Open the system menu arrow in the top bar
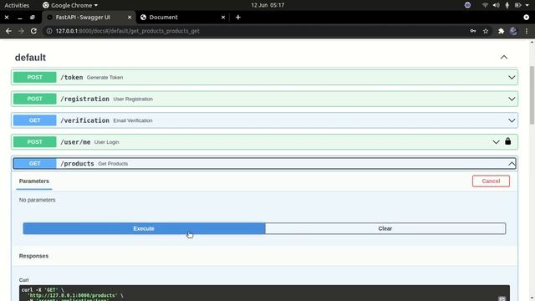Screen dimensions: 535x301 pos(527,5)
